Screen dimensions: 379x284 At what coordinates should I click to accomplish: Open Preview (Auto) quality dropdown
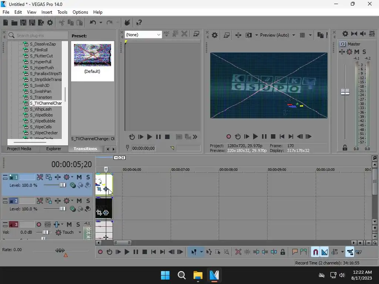click(x=278, y=35)
